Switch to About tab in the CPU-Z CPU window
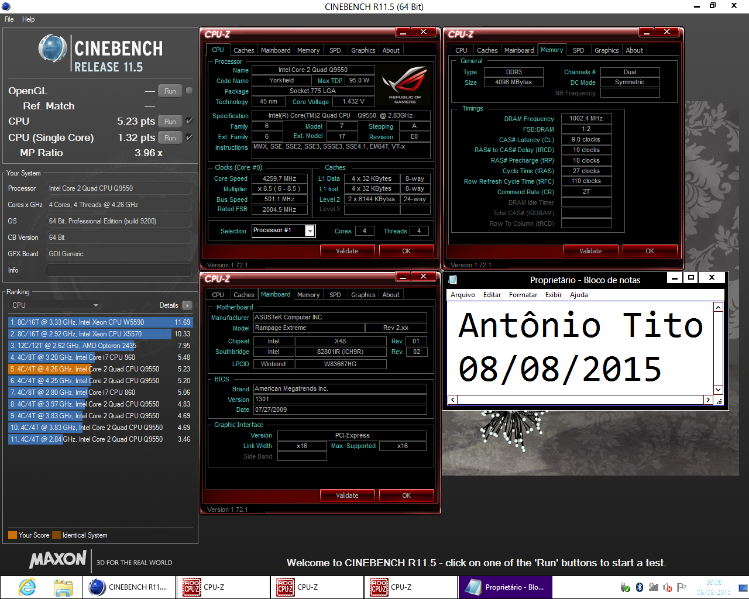This screenshot has width=749, height=599. pos(391,50)
